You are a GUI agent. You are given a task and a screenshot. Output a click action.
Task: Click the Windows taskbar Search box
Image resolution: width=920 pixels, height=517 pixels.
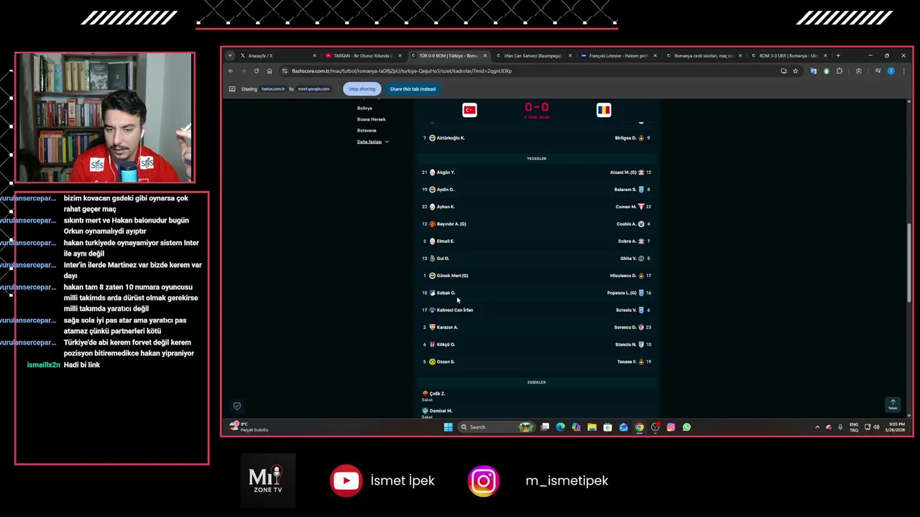(x=497, y=427)
